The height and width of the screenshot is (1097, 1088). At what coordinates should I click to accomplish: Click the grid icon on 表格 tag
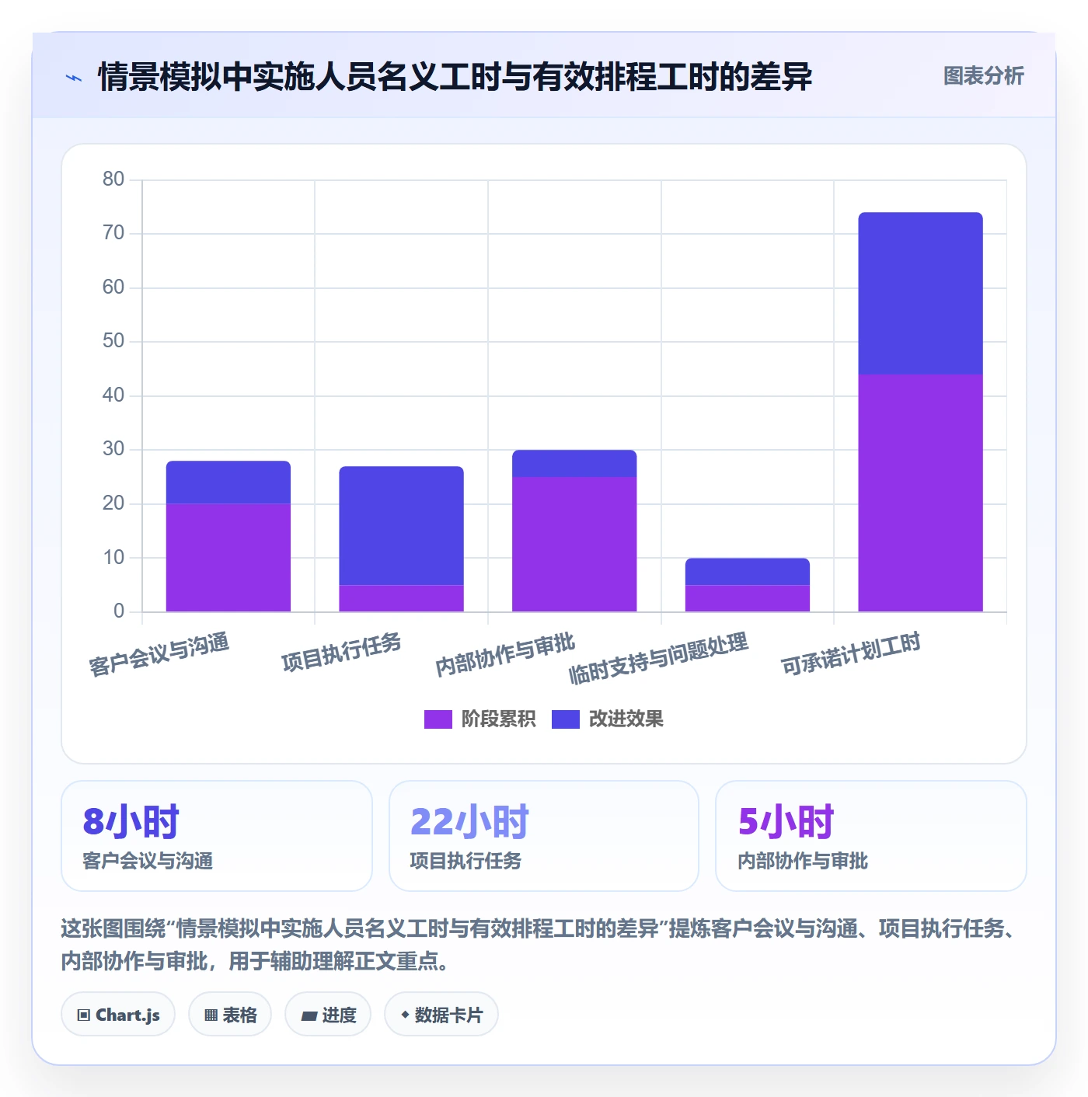pos(211,1015)
